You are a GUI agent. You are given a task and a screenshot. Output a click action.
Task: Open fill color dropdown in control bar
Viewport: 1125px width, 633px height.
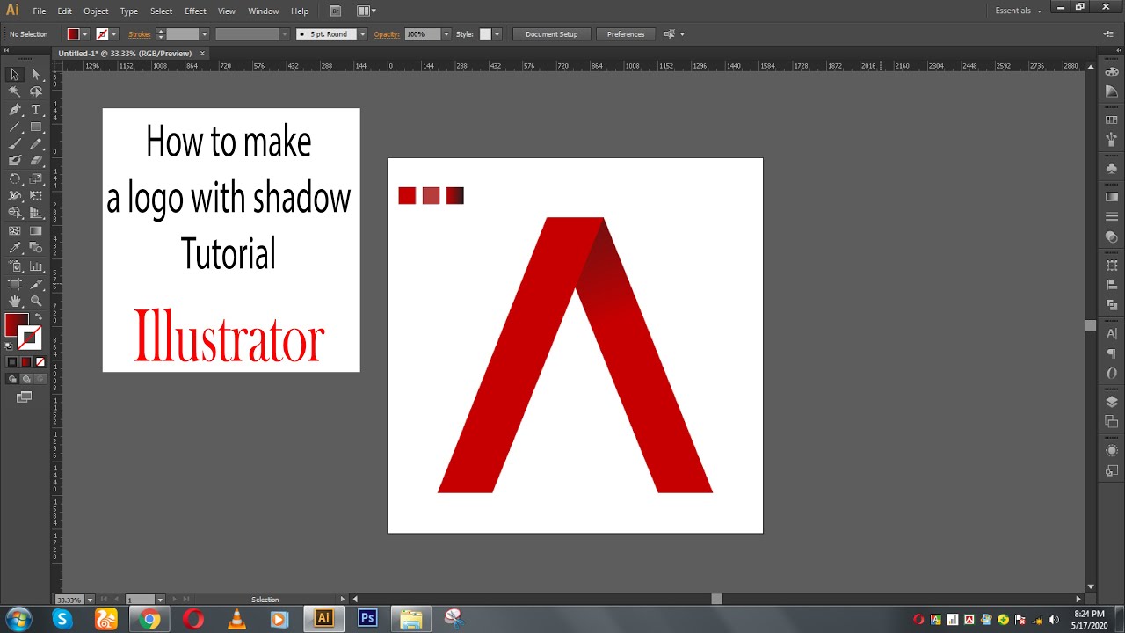pos(85,34)
